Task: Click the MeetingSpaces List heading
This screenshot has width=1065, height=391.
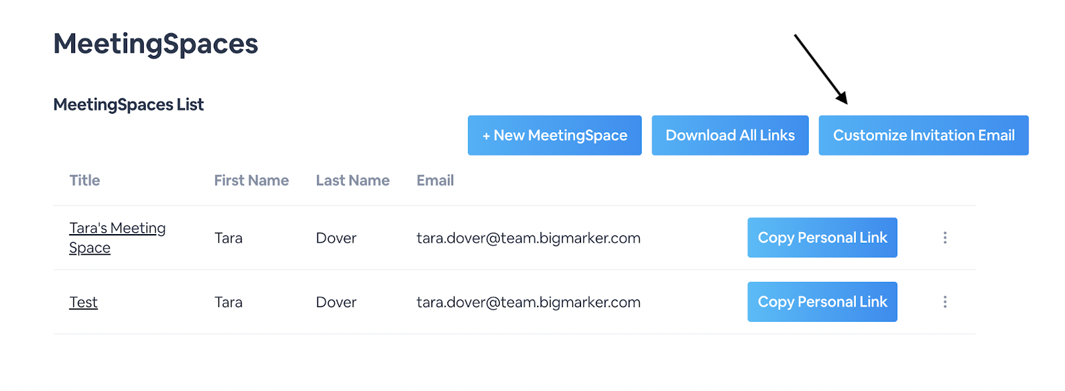Action: pyautogui.click(x=128, y=105)
